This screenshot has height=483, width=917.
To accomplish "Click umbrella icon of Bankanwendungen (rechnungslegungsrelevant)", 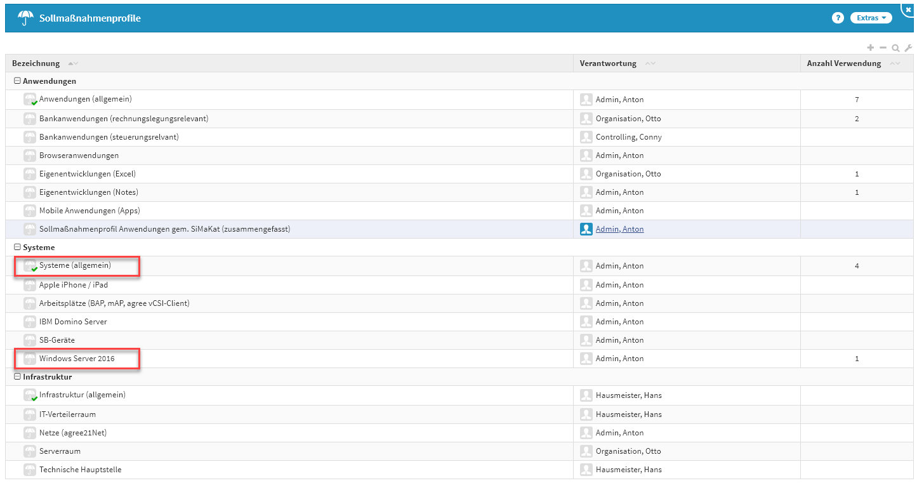I will pos(30,119).
